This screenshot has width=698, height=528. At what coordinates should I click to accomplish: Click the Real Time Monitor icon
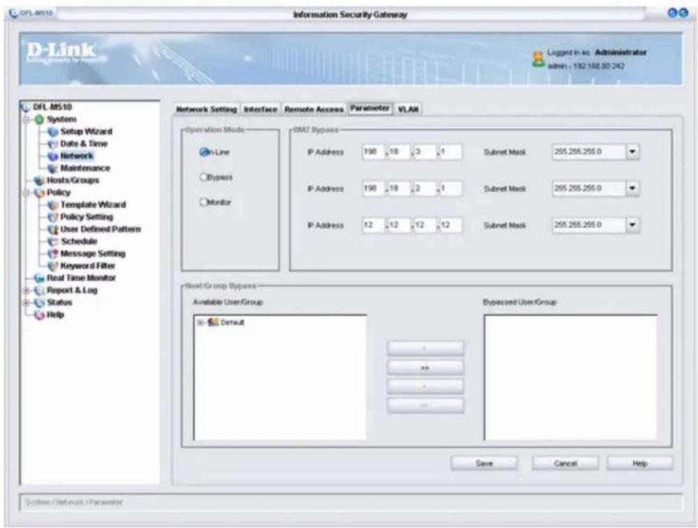40,278
